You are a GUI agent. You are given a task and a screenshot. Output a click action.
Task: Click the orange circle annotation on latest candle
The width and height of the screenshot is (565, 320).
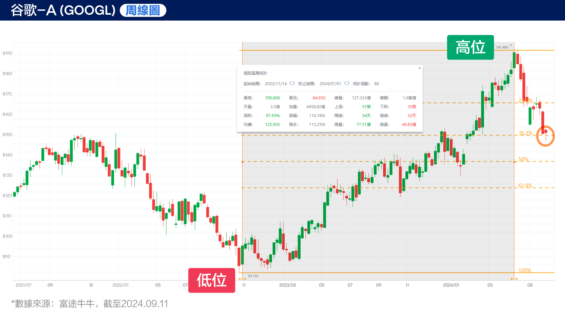point(546,136)
